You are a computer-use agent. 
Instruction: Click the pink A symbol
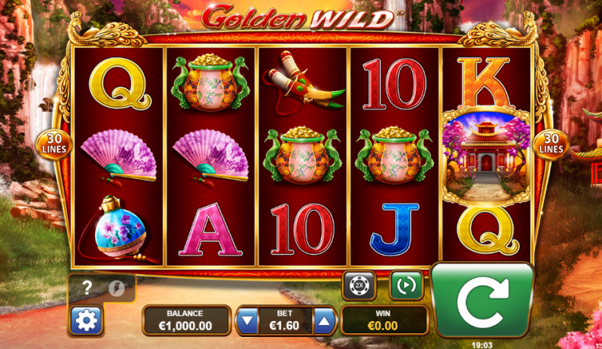pos(210,230)
